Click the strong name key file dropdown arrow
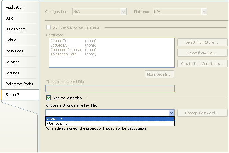 click(171, 113)
